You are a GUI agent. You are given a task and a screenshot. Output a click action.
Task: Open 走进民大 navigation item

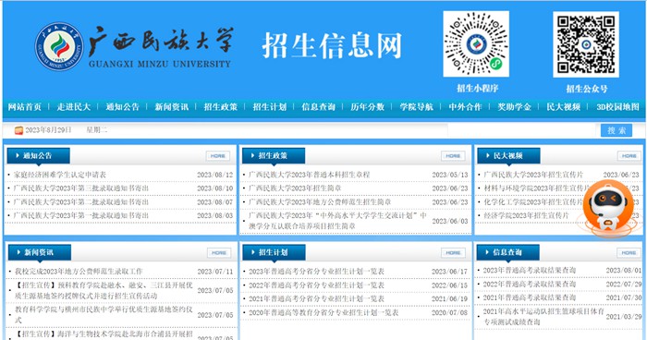[x=73, y=107]
